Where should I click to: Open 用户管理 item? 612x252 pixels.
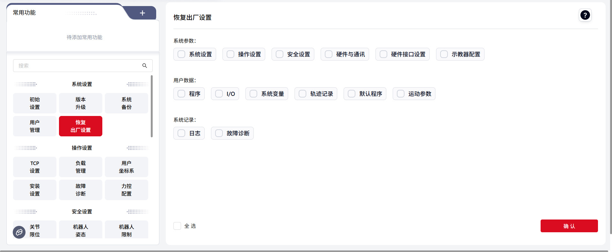point(35,126)
